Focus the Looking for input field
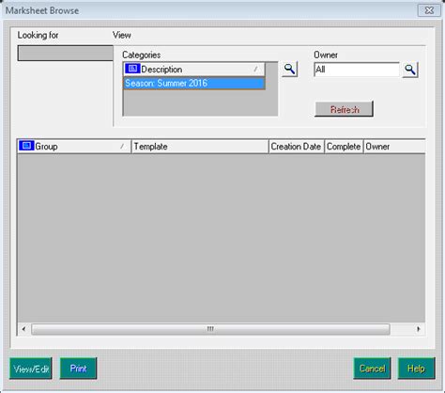Image resolution: width=445 pixels, height=393 pixels. pos(66,53)
